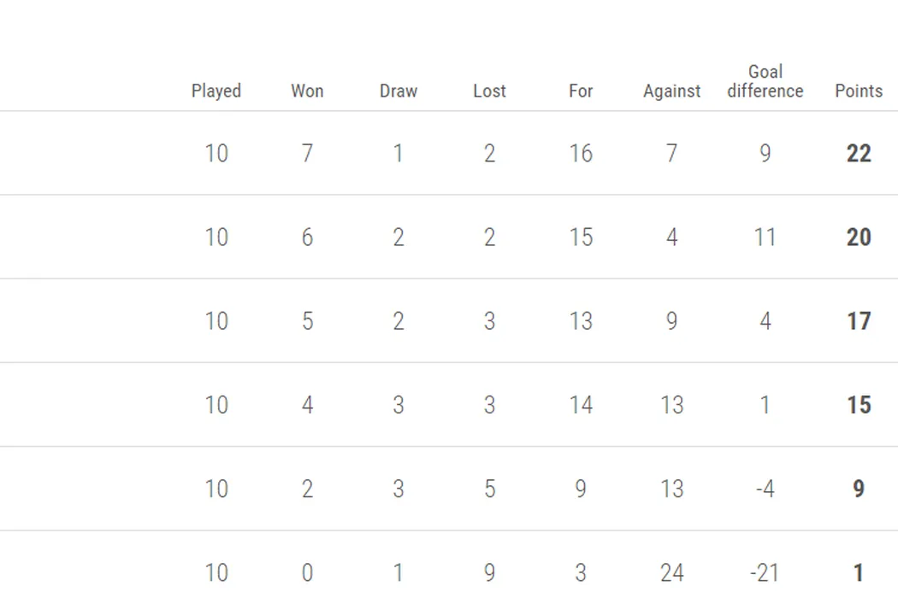Click the bold 22 points value
Screen dimensions: 898x598
point(859,154)
